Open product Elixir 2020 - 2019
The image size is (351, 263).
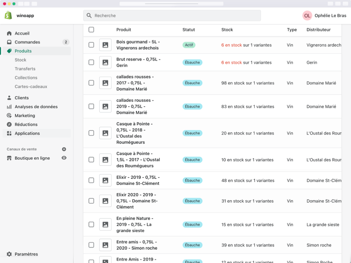tap(137, 201)
